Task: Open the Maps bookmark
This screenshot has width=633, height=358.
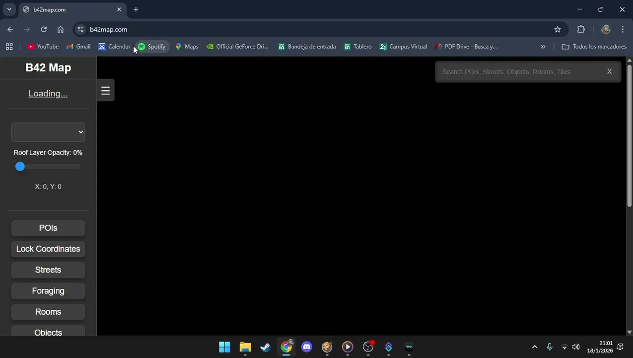Action: pos(187,46)
